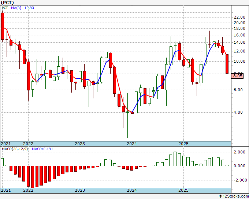Click the 18.00 price axis label
This screenshot has height=199, width=249.
tap(239, 28)
